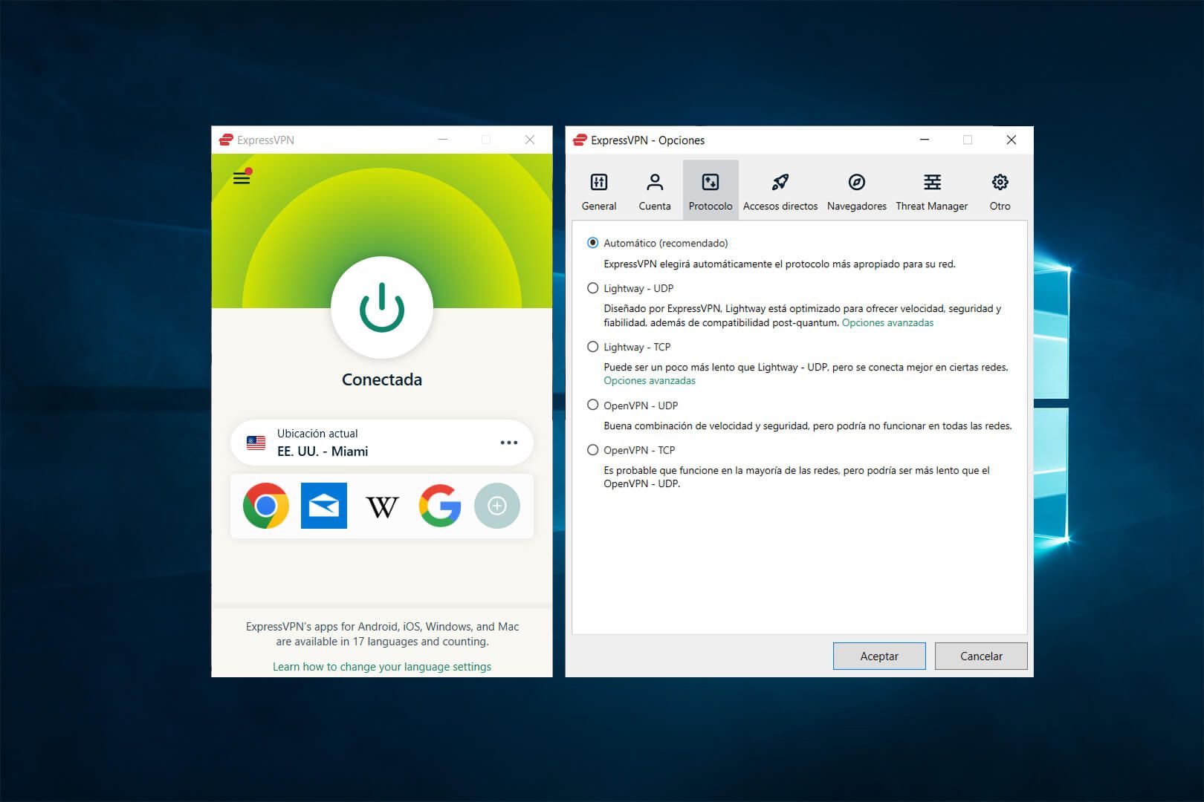Click the Aceptar button
The image size is (1204, 802).
point(879,656)
